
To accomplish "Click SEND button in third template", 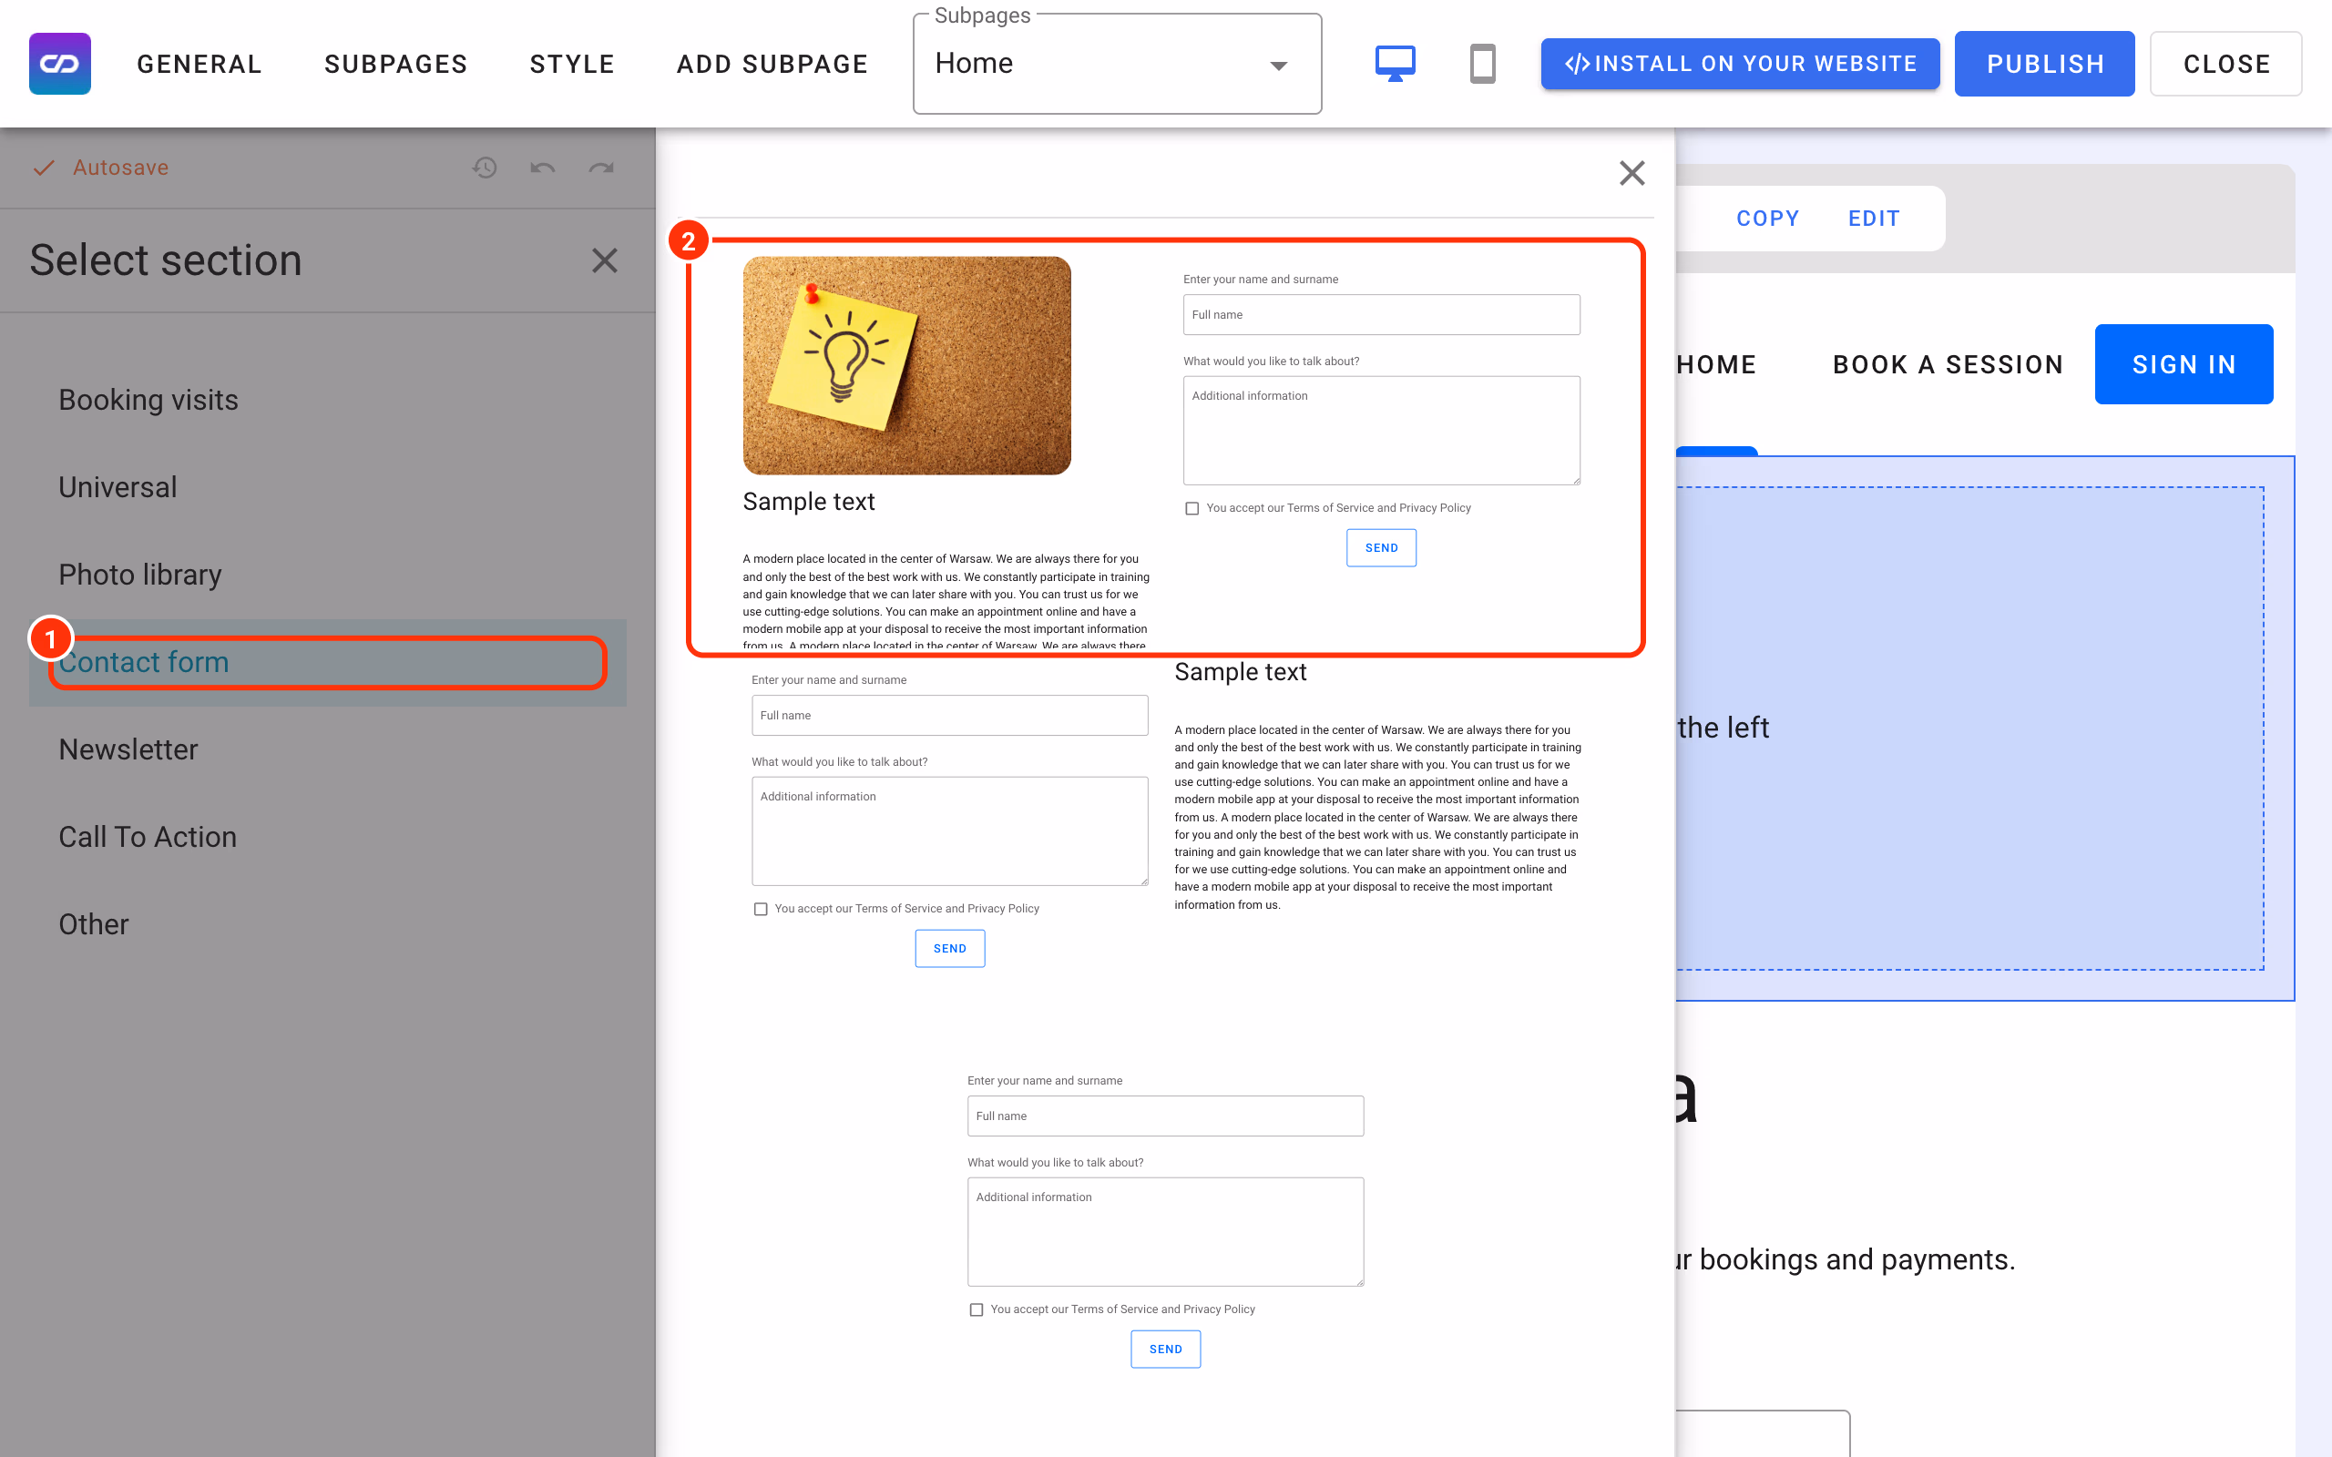I will pyautogui.click(x=1165, y=1350).
